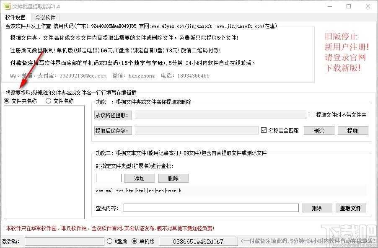The height and width of the screenshot is (248, 378).
Task: Click the large names list edit box
Action: (44, 162)
